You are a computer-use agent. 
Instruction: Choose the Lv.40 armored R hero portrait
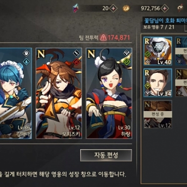[x=158, y=51]
